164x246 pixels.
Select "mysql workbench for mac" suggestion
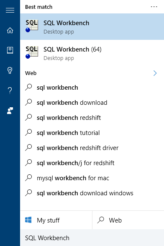[92, 178]
